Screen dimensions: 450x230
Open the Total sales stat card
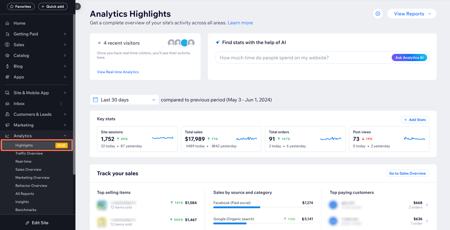[221, 139]
